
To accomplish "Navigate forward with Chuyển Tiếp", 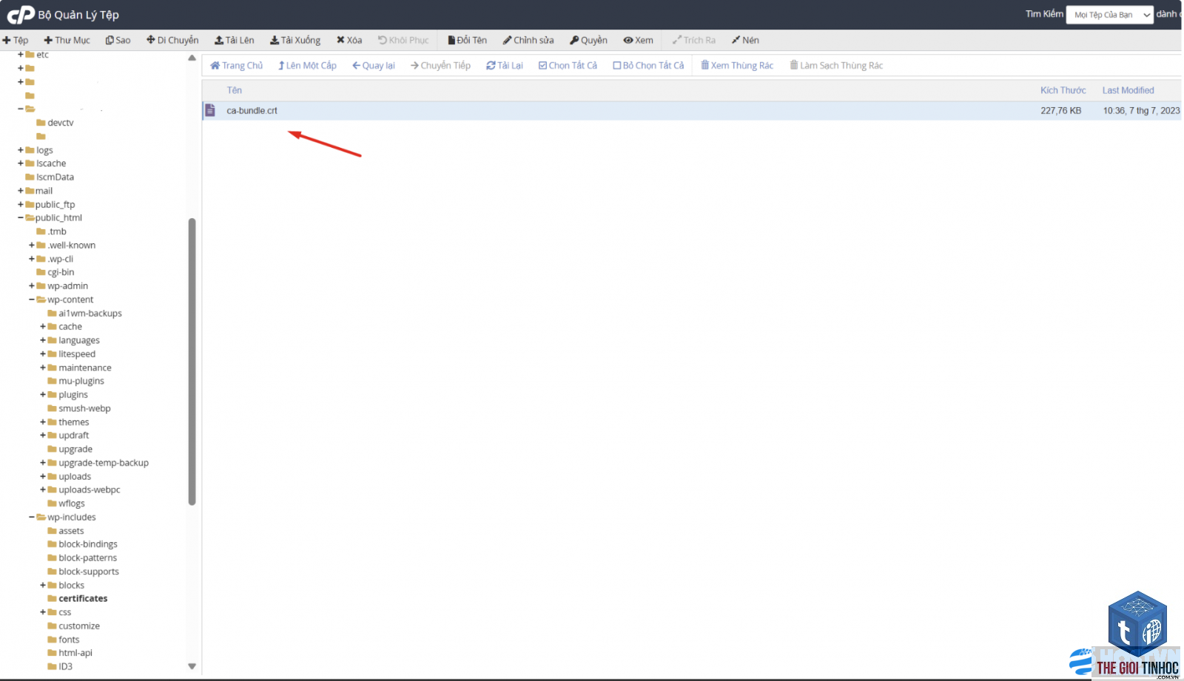I will coord(440,65).
